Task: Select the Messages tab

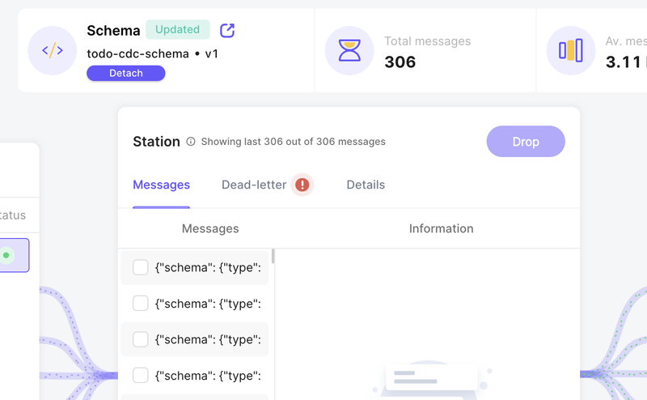Action: pyautogui.click(x=162, y=185)
